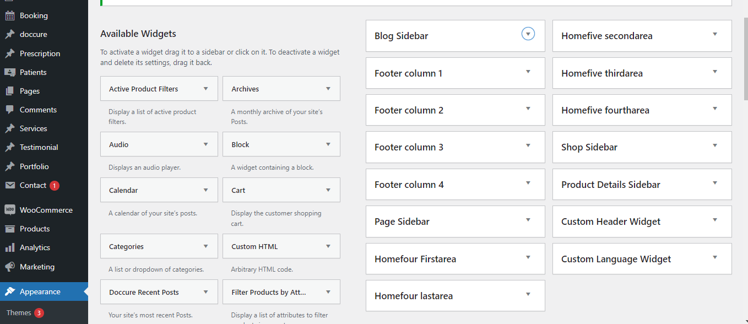748x324 pixels.
Task: Expand the Blog Sidebar widget area
Action: 528,34
